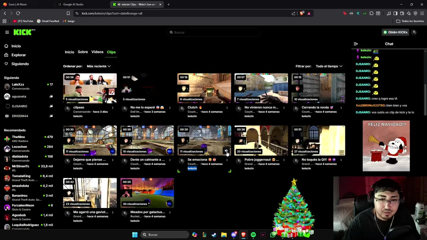The image size is (427, 240).
Task: Reload the current page
Action: (18, 13)
